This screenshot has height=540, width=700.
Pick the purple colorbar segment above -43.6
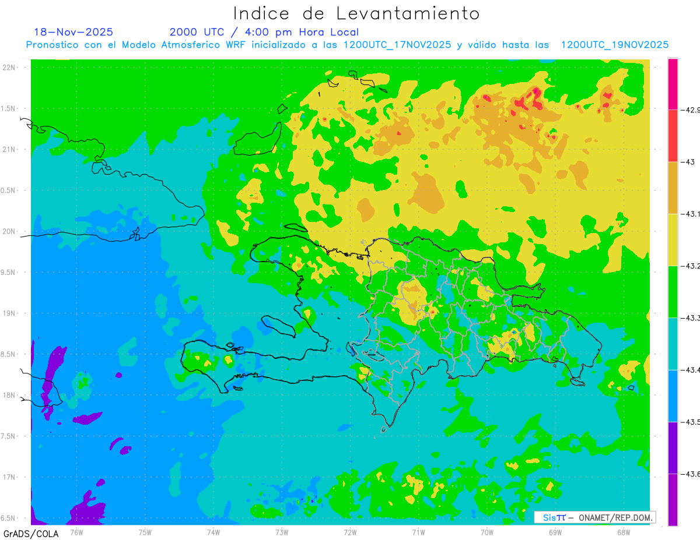tap(673, 447)
